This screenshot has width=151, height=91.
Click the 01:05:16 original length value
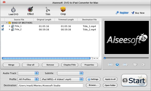pos(44,26)
